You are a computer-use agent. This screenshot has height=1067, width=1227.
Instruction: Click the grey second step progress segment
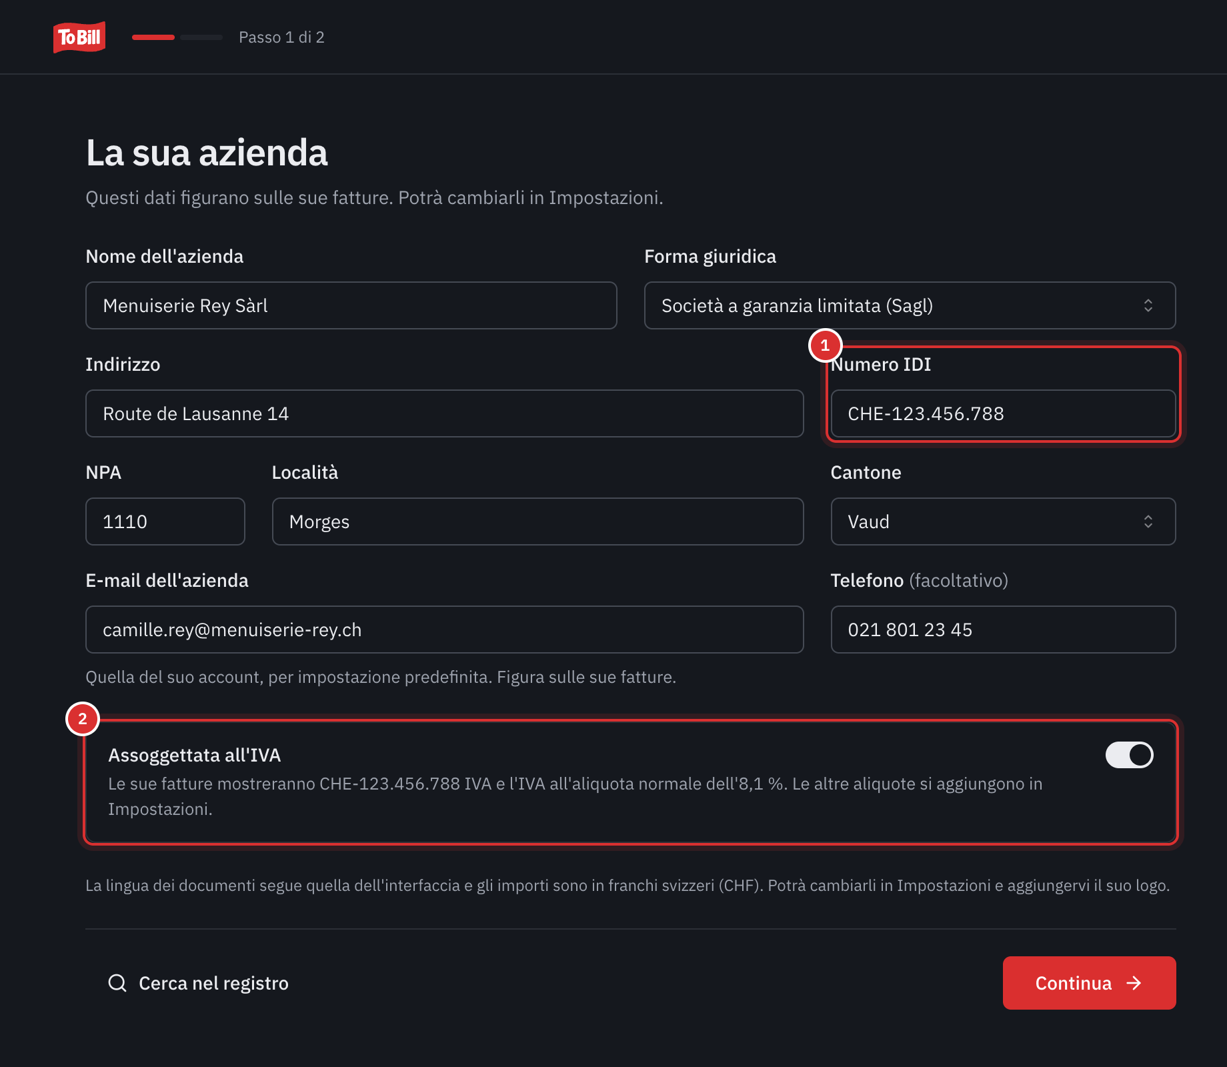click(201, 37)
